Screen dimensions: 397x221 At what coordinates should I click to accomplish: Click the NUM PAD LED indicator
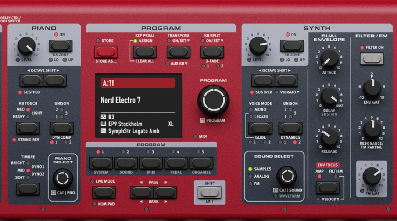(x=94, y=204)
